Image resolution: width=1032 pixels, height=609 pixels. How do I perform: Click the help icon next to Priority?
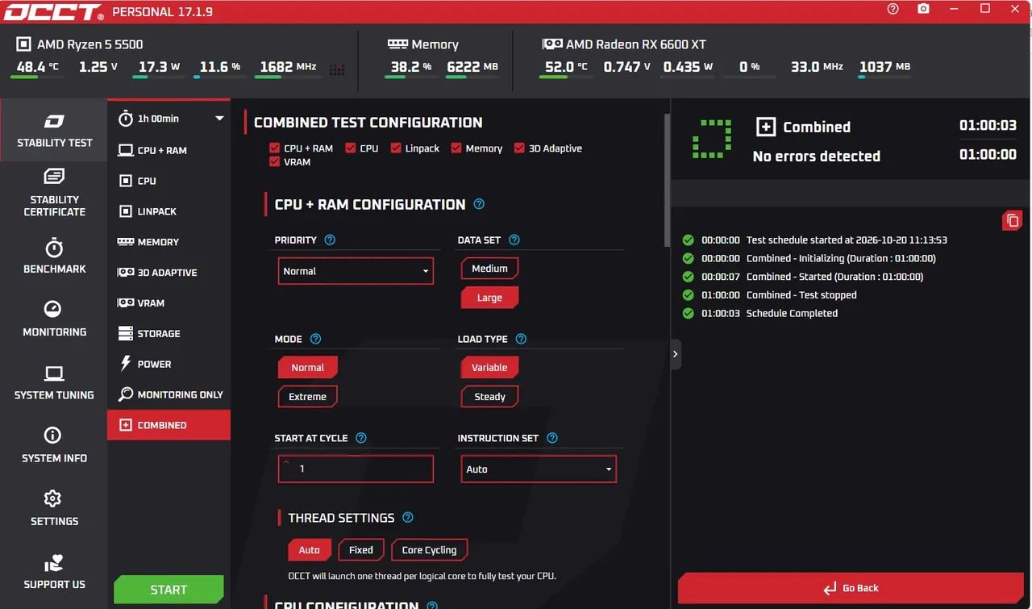coord(330,240)
